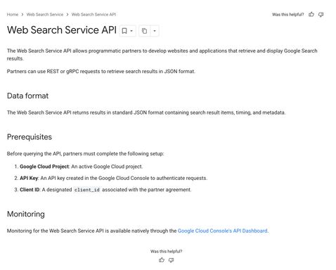336x270 pixels.
Task: Click the thumbs up icon in the page header
Action: (x=311, y=14)
